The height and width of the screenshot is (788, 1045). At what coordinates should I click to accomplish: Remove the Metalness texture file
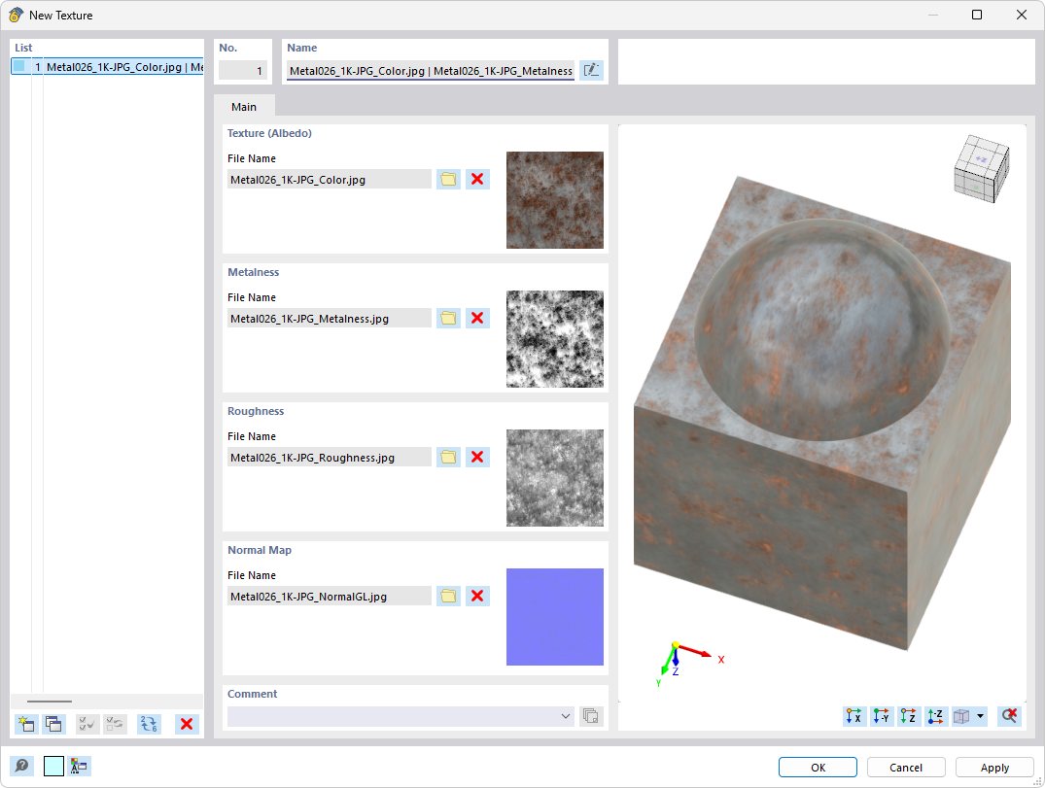coord(477,318)
